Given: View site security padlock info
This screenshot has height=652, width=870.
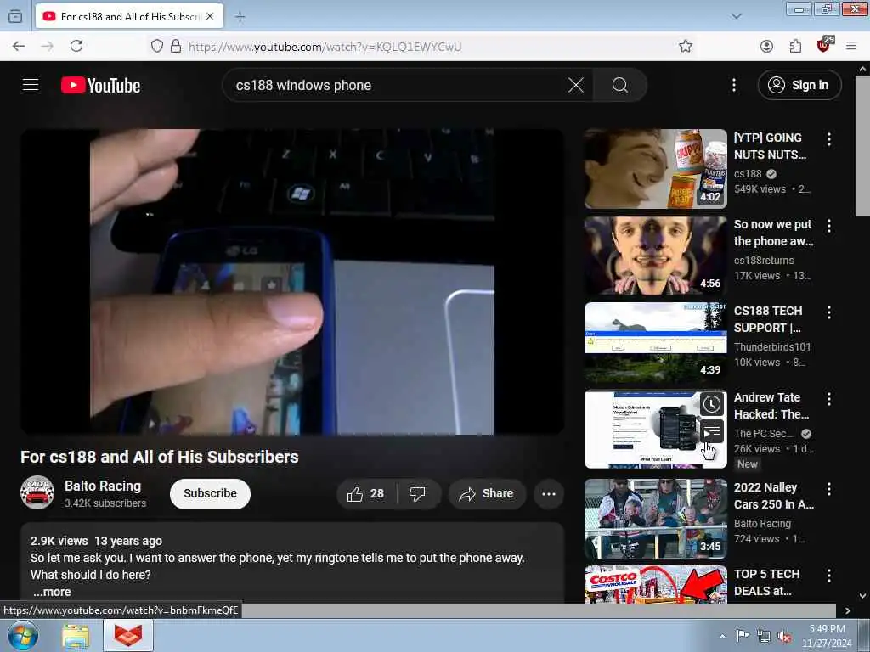Looking at the screenshot, I should click(176, 46).
